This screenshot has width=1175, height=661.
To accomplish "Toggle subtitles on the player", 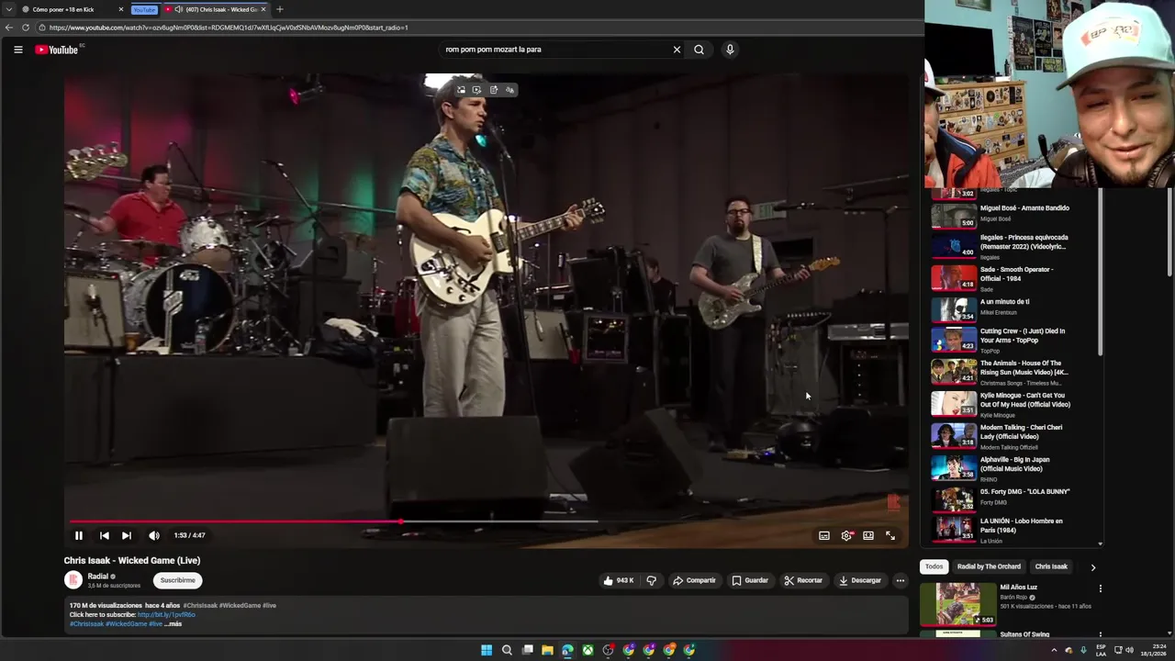I will (x=824, y=535).
